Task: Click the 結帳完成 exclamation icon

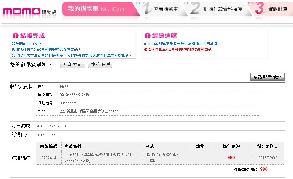Action: [x=15, y=36]
